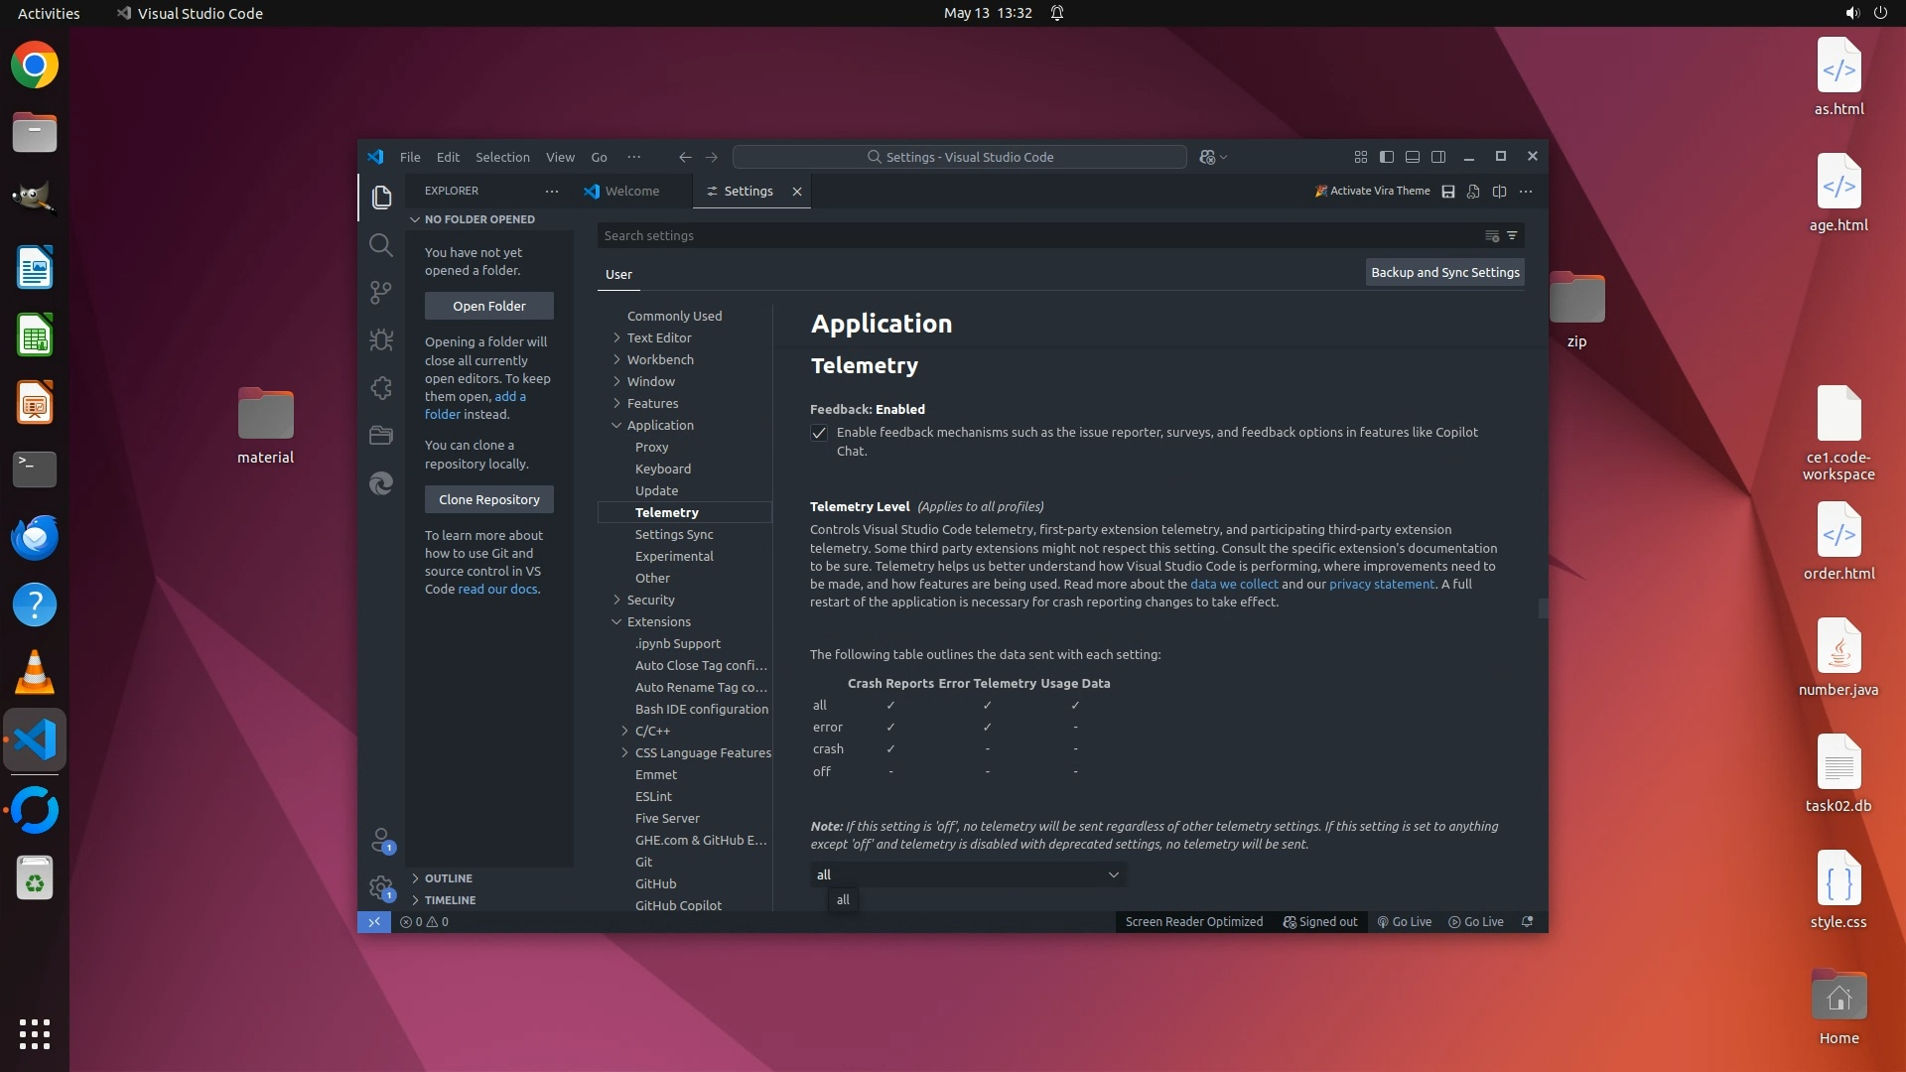The width and height of the screenshot is (1906, 1072).
Task: Click Open Settings (JSON) icon in editor toolbar
Action: tap(1473, 192)
